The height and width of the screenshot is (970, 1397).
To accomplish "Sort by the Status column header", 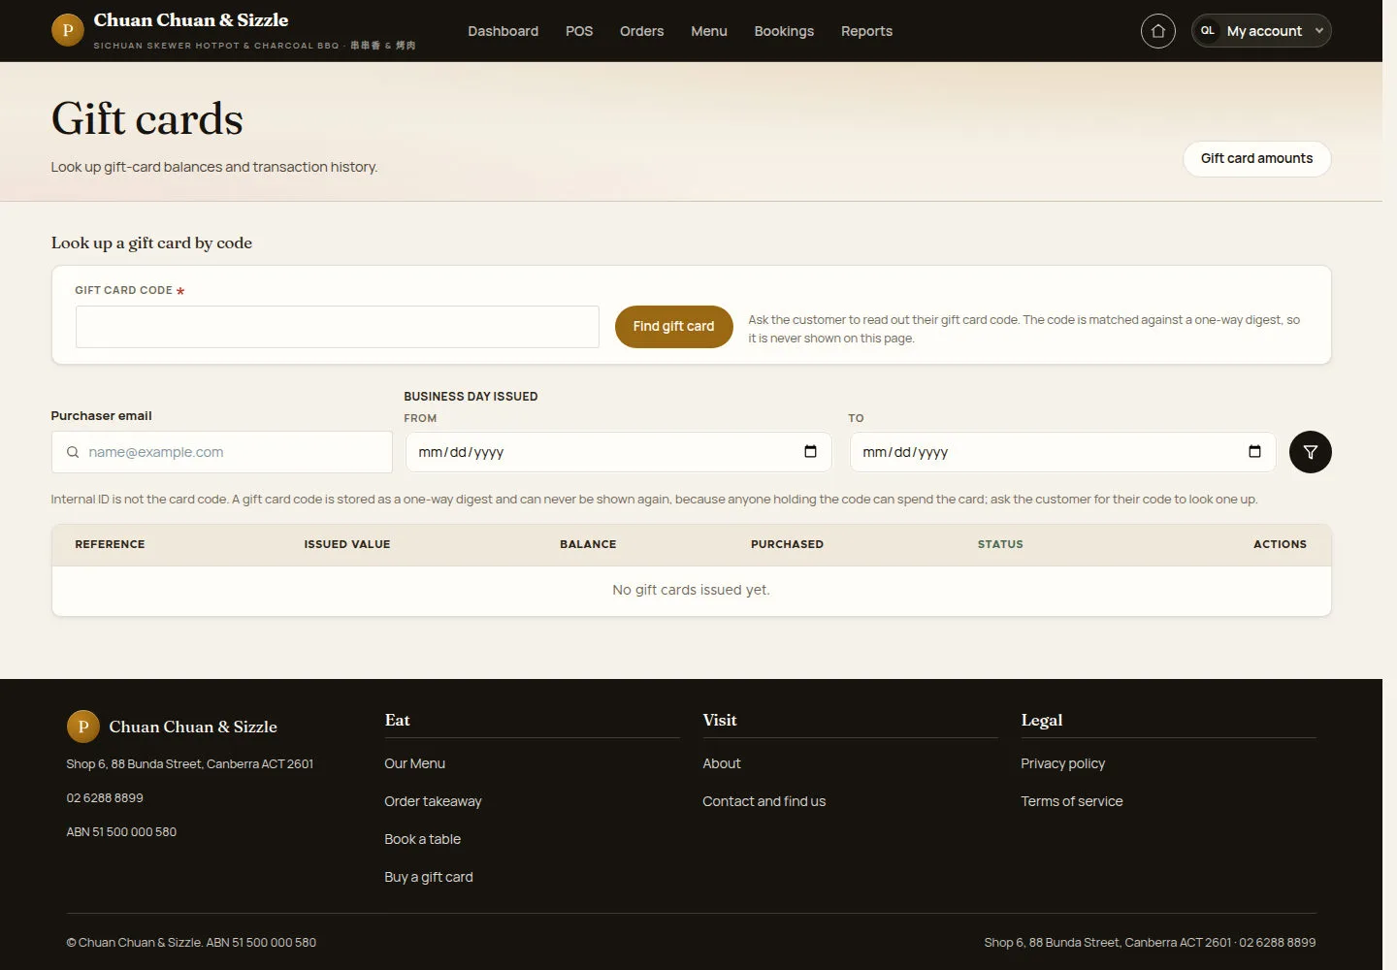I will tap(1000, 544).
